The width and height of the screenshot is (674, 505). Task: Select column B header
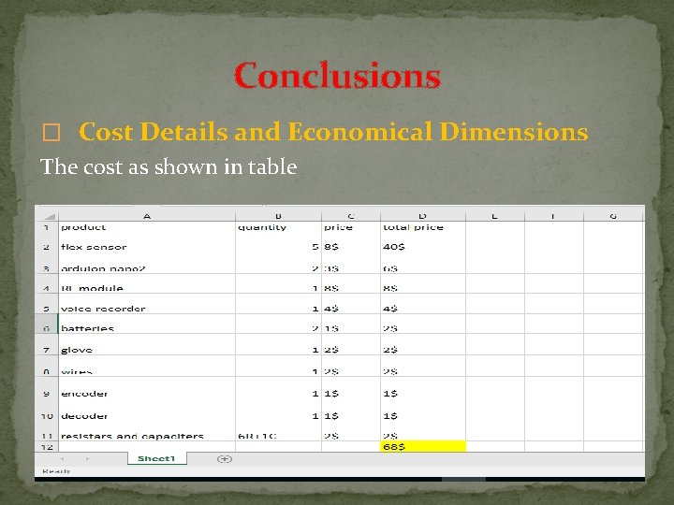pyautogui.click(x=278, y=216)
